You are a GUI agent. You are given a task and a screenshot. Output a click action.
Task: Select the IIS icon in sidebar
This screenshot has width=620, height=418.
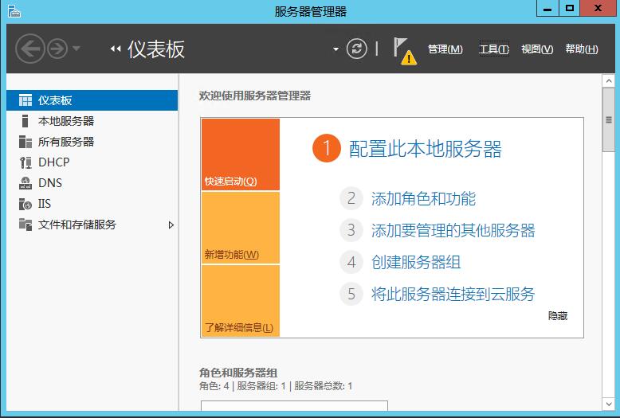tap(25, 204)
